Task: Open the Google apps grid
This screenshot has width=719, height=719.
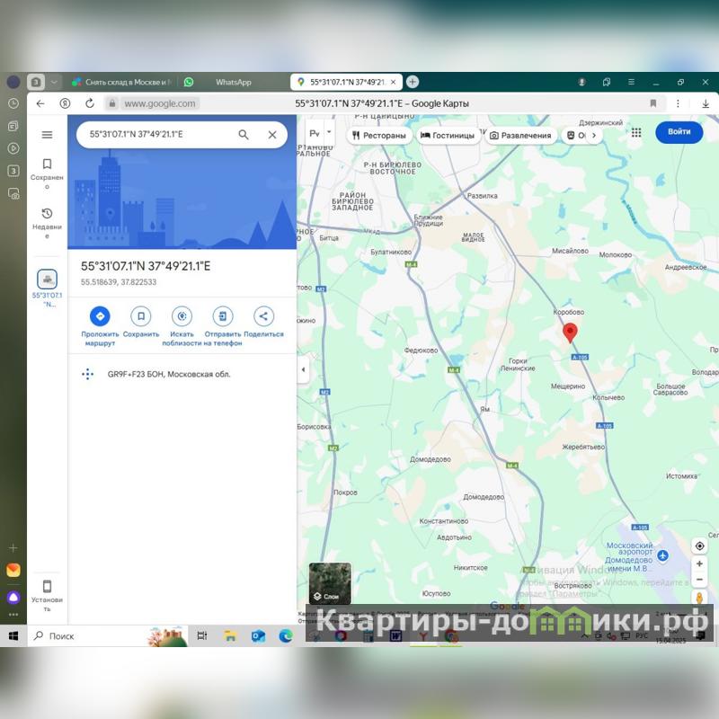Action: click(636, 132)
